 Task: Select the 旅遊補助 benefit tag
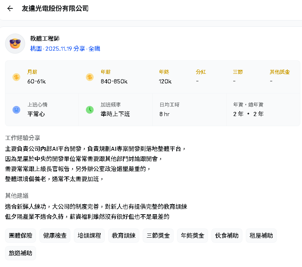pos(21,253)
